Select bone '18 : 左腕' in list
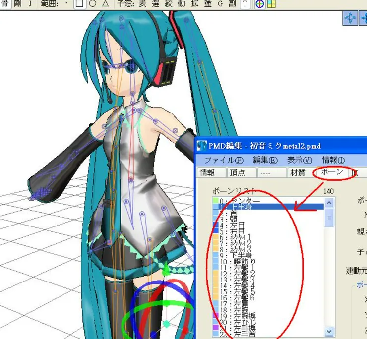367x339 pixels. point(268,310)
